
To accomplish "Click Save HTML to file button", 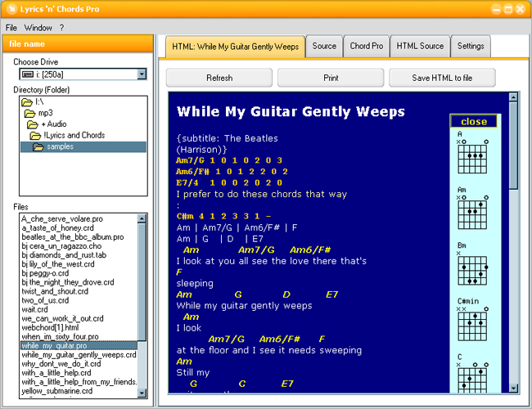I will tap(442, 78).
